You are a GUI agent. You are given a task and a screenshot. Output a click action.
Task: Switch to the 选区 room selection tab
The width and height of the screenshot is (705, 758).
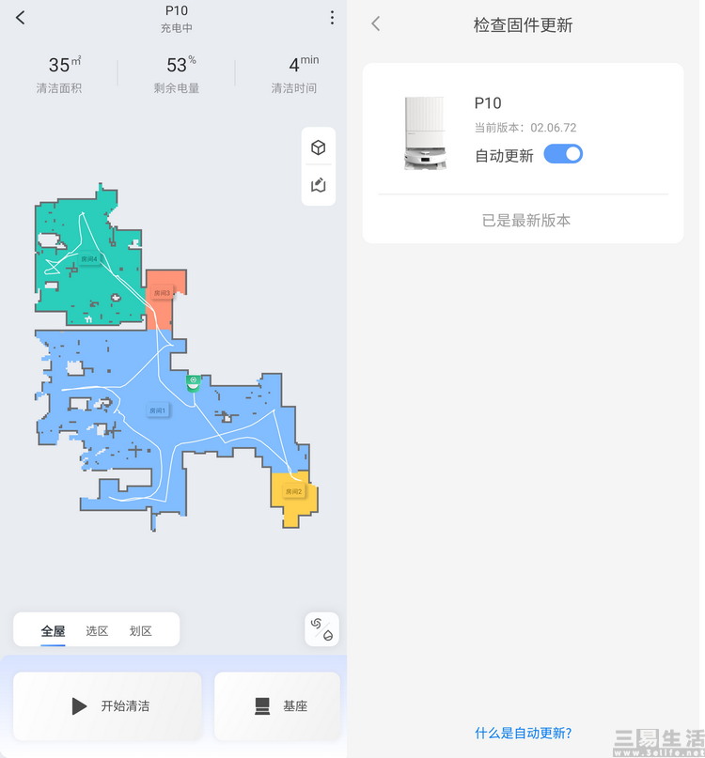tap(97, 631)
